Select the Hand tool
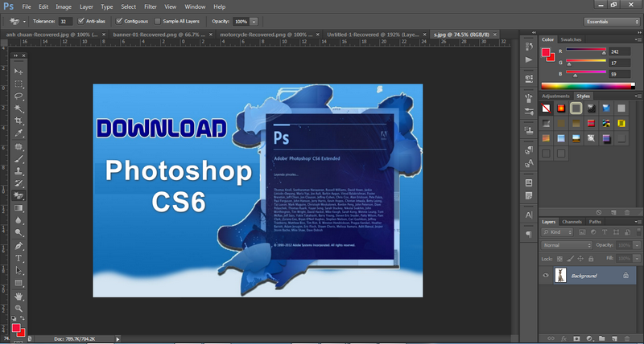644x344 pixels. point(18,296)
